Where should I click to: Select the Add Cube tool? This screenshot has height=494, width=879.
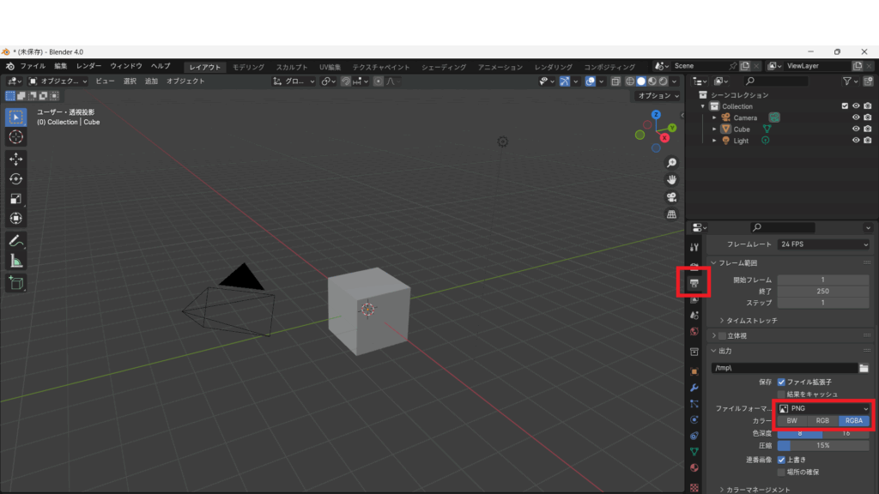[15, 283]
